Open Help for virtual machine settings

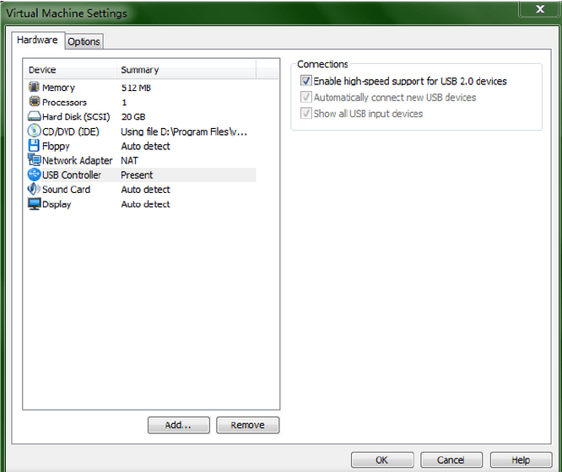[521, 460]
